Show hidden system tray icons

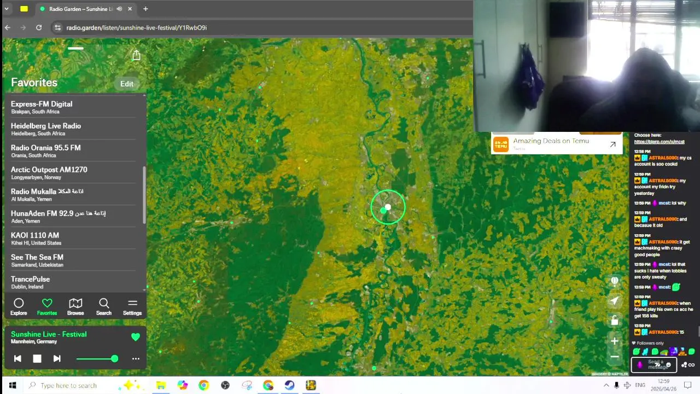coord(606,385)
